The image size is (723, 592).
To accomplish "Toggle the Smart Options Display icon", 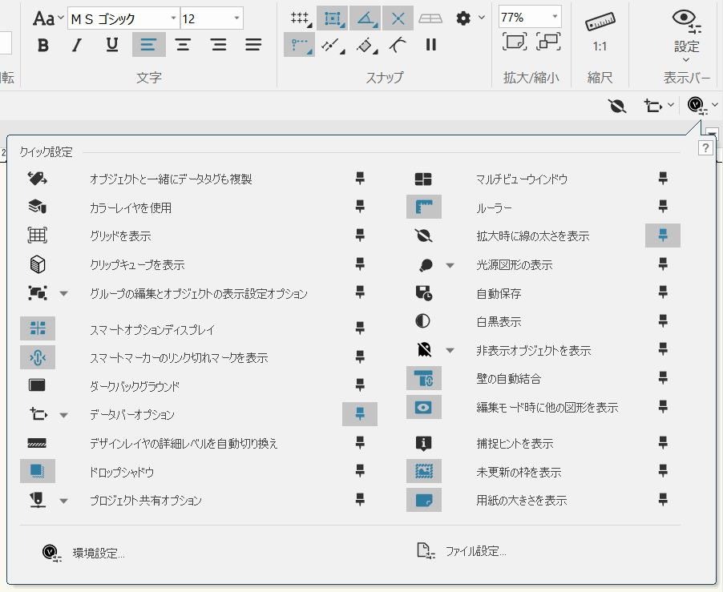I will tap(38, 328).
